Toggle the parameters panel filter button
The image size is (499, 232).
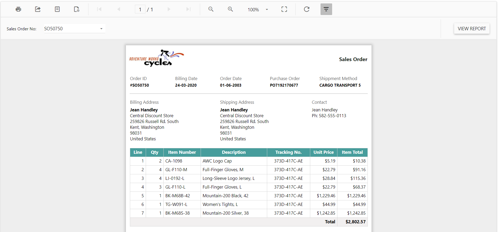326,9
